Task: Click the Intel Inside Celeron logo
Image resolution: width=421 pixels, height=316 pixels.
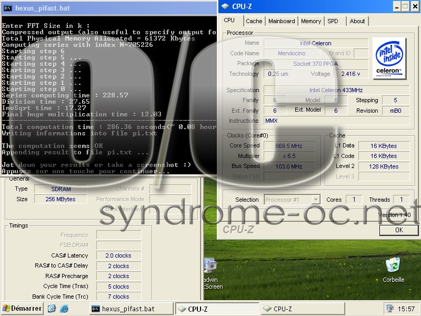Action: tap(389, 58)
